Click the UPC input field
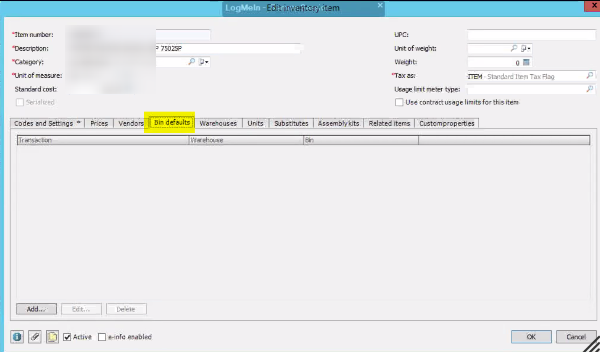The image size is (600, 352). pyautogui.click(x=532, y=35)
